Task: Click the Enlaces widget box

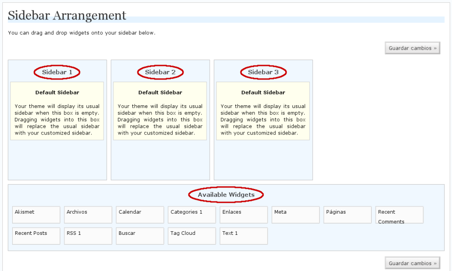Action: (244, 215)
